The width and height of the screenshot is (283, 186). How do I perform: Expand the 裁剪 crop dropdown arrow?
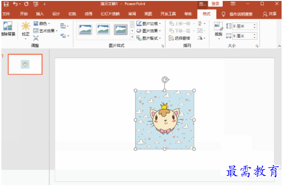tap(219, 39)
